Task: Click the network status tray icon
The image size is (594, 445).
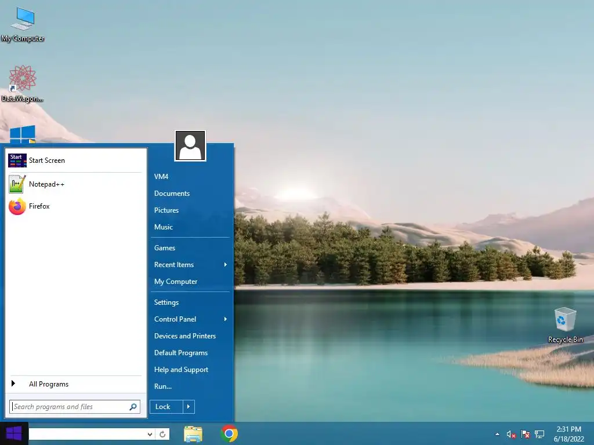Action: 539,435
